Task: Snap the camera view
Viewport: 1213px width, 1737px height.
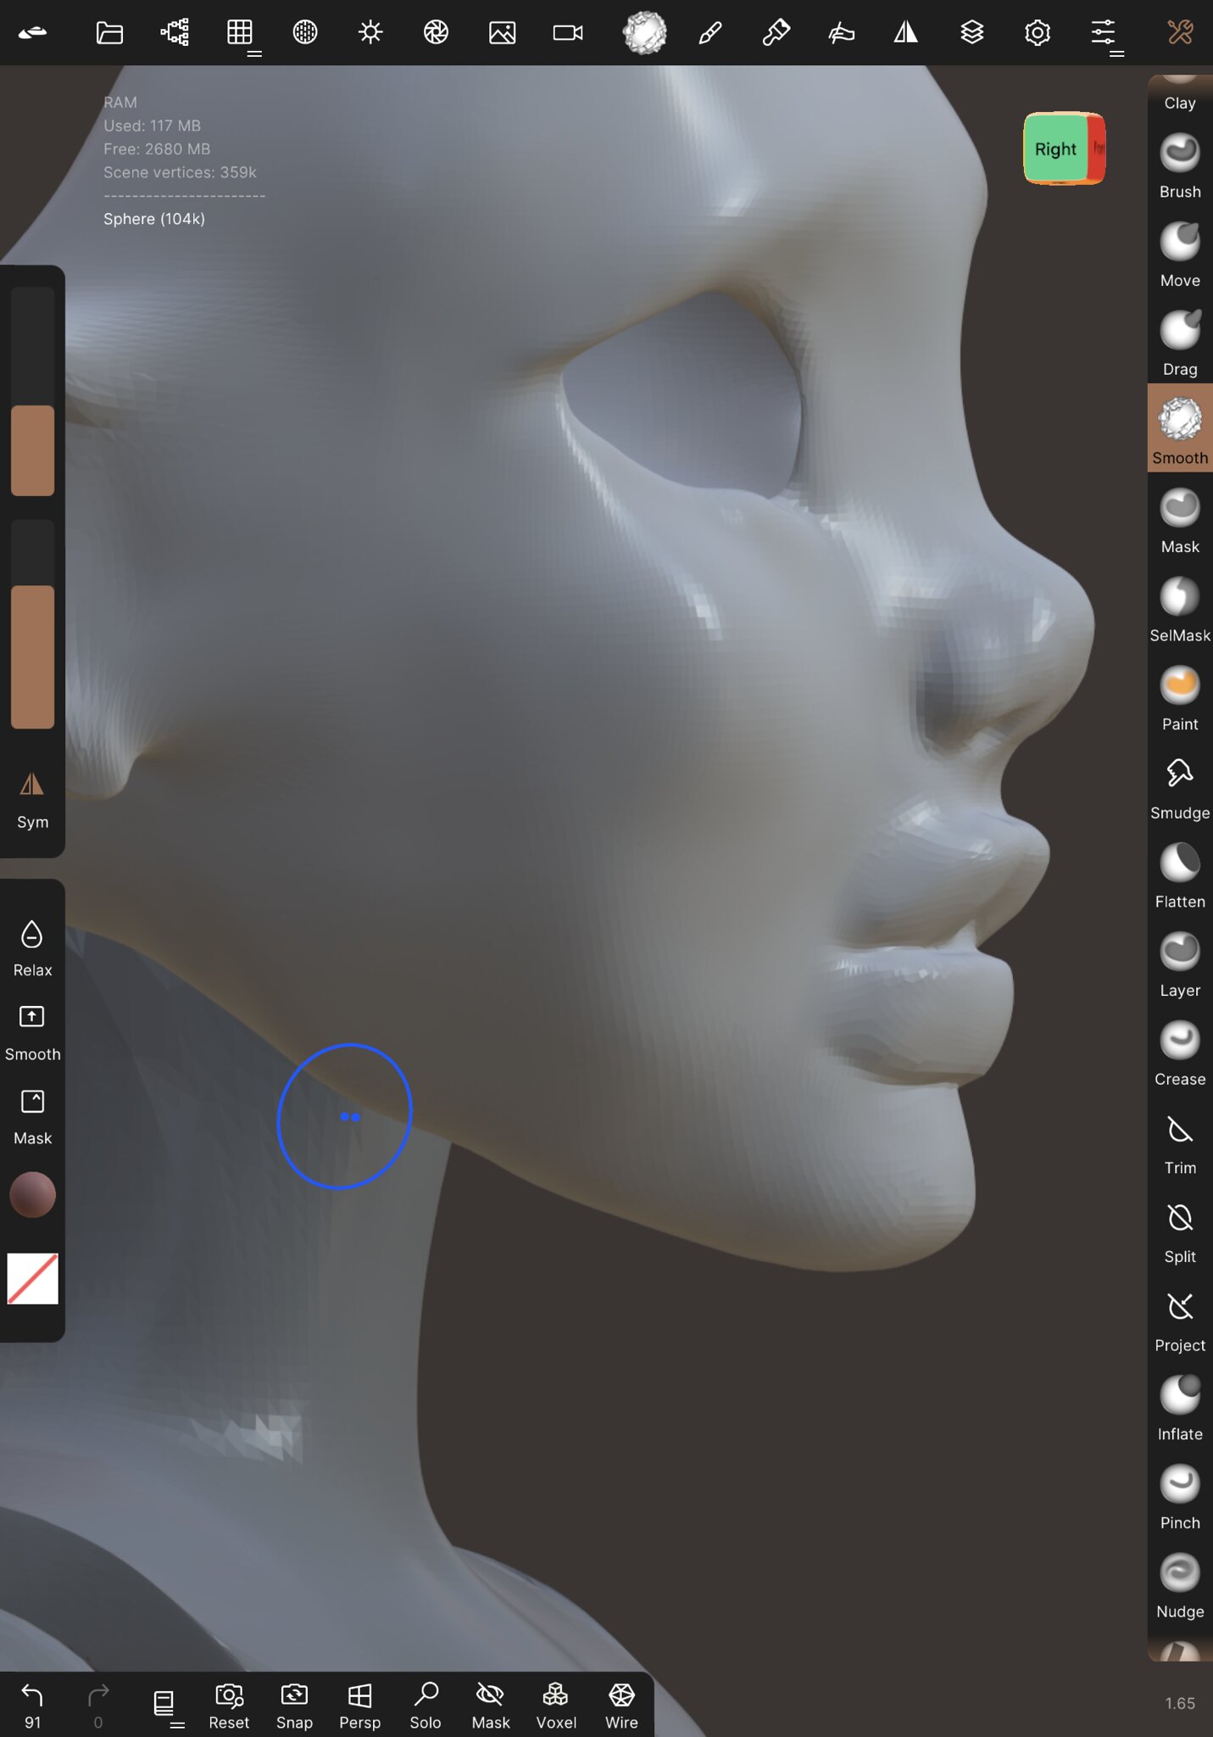Action: click(294, 1706)
